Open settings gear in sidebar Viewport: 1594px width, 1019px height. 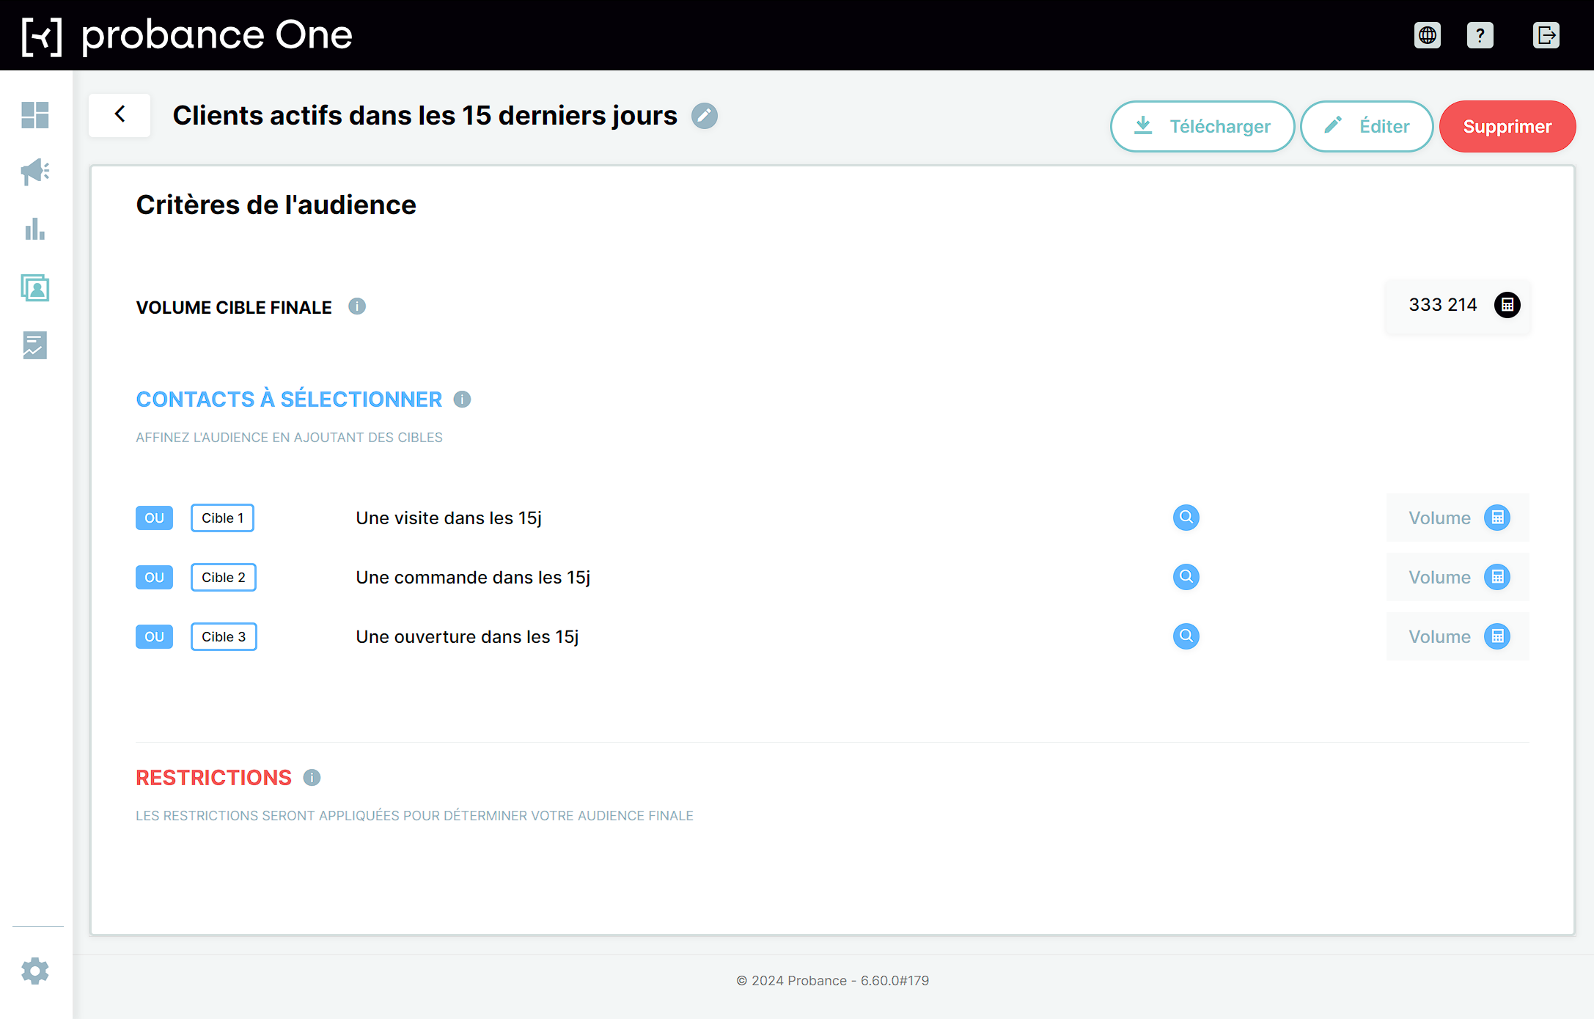pyautogui.click(x=35, y=971)
